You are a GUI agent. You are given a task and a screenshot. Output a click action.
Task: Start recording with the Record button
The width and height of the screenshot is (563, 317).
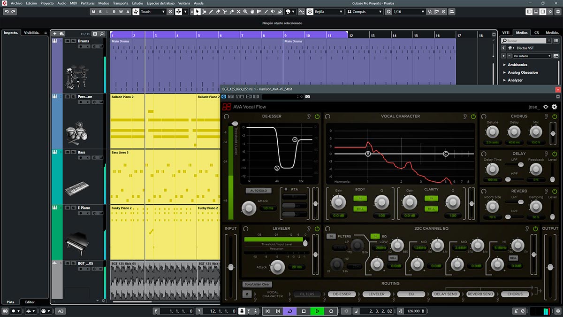click(331, 311)
